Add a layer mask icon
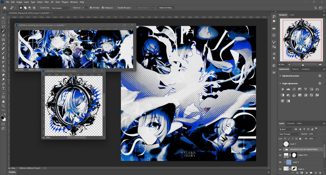The image size is (326, 175). [302, 173]
